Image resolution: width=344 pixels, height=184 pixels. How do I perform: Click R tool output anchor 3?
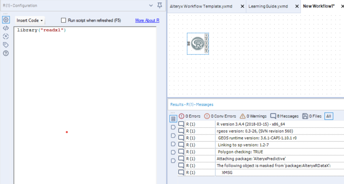click(206, 43)
